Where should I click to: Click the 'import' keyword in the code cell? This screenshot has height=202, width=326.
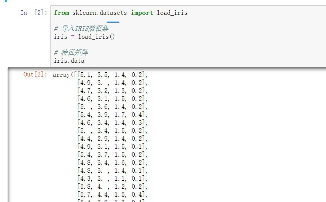click(142, 13)
